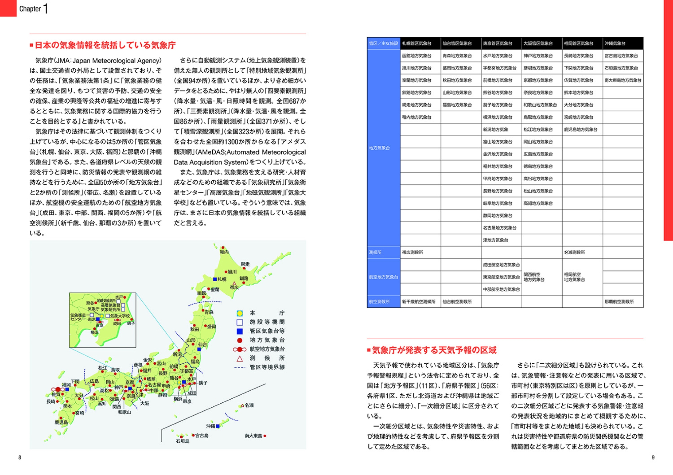Click the 東京管区気象台 column header
673x475 pixels.
point(501,43)
